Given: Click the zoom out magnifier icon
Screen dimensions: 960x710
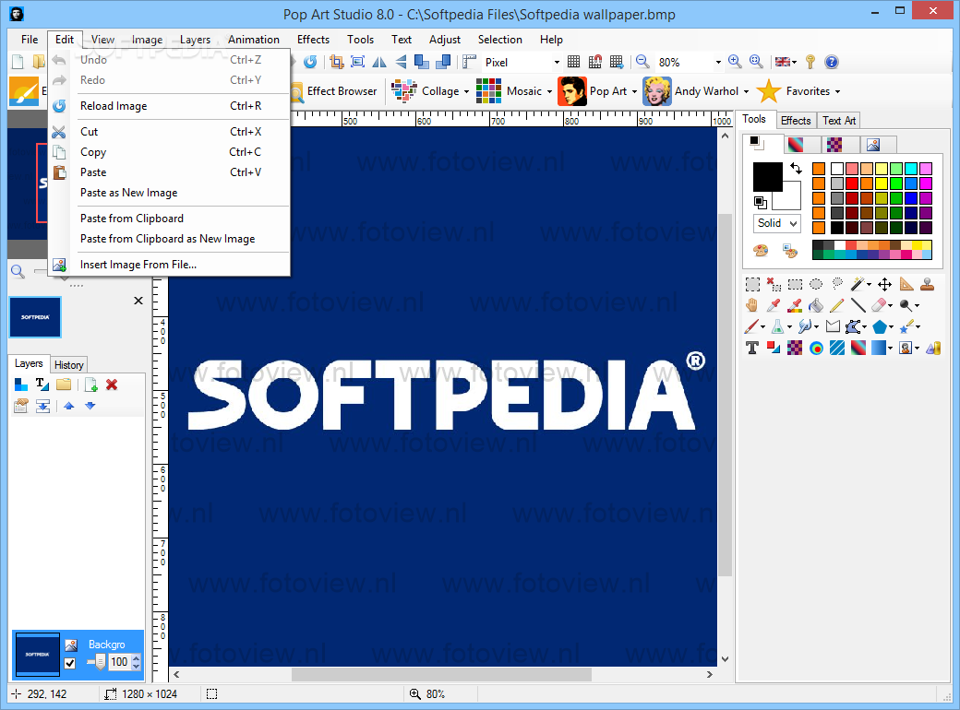Looking at the screenshot, I should click(642, 62).
